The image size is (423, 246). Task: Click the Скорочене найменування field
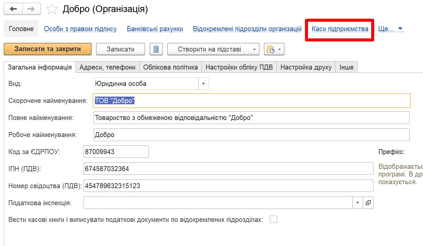pyautogui.click(x=251, y=101)
